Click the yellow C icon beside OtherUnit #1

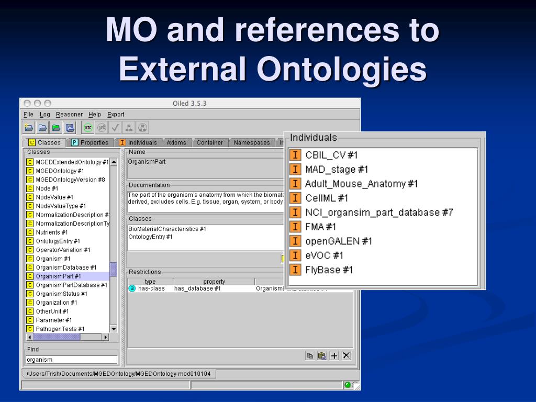pos(30,311)
